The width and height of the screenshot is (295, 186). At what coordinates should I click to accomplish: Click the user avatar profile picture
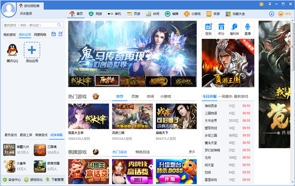point(9,9)
